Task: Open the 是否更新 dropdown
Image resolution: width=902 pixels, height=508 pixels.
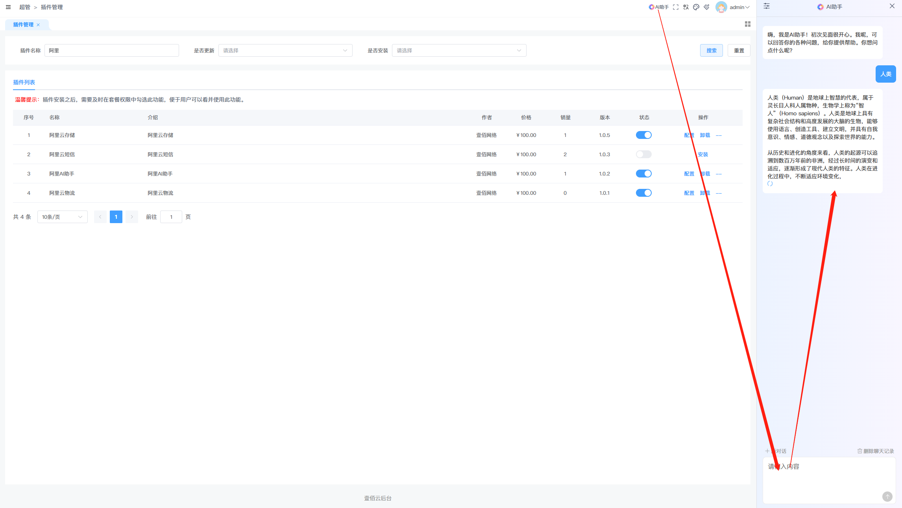Action: pyautogui.click(x=285, y=50)
